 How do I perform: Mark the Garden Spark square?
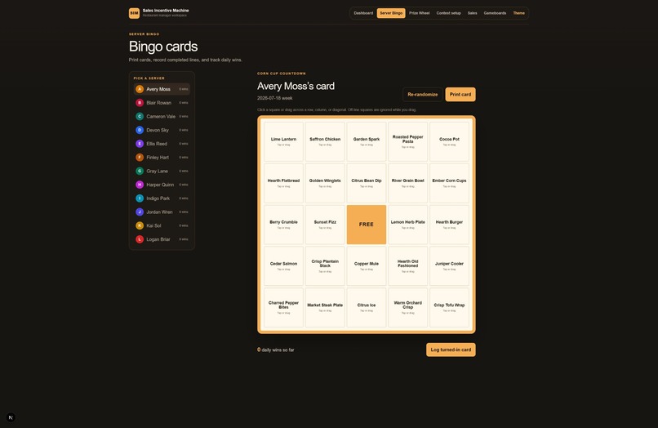(x=367, y=141)
